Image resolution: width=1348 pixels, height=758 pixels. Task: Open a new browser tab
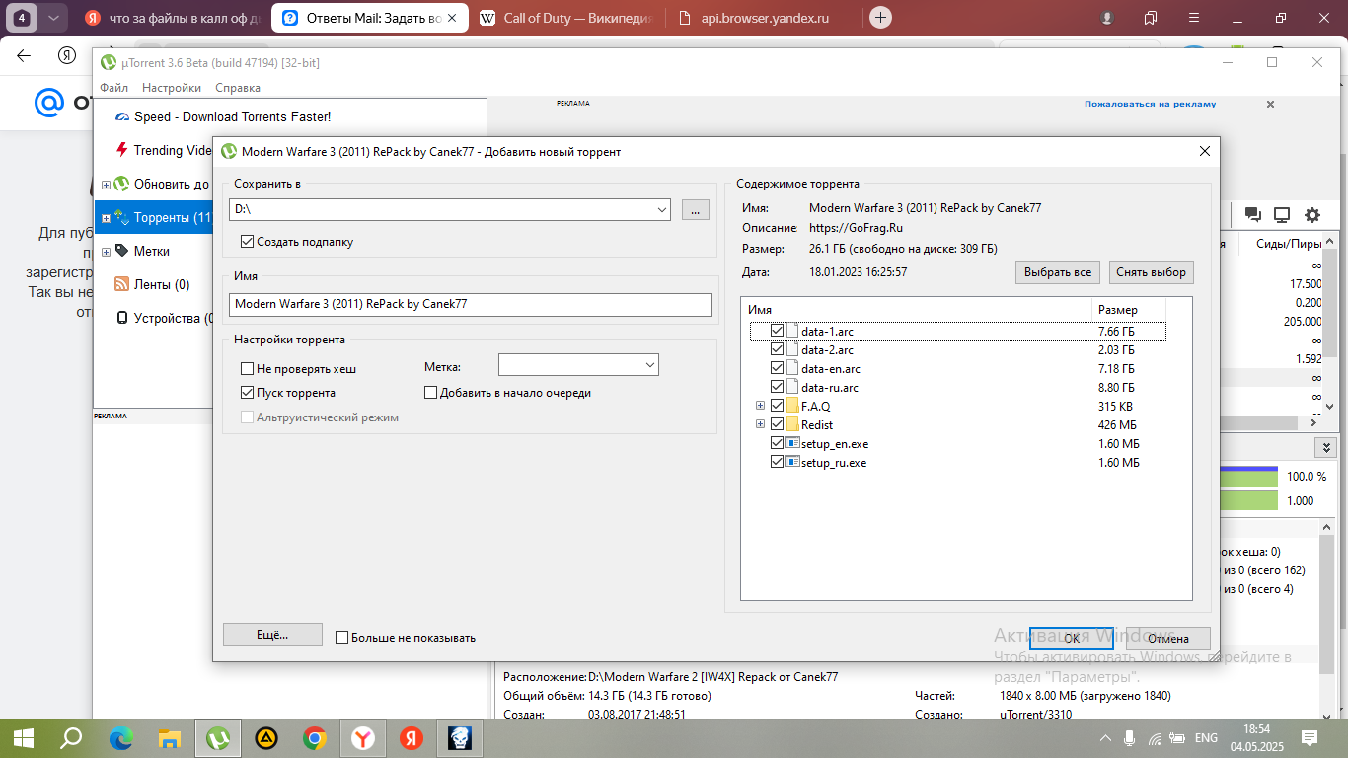pos(881,18)
